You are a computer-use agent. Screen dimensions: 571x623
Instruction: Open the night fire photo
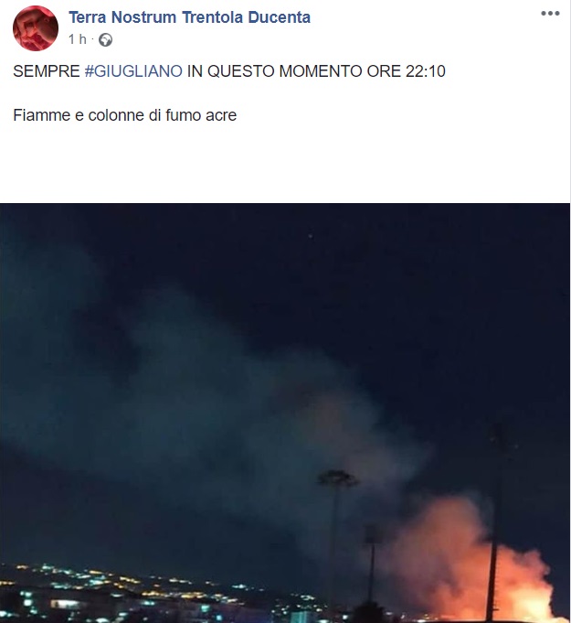click(x=285, y=413)
